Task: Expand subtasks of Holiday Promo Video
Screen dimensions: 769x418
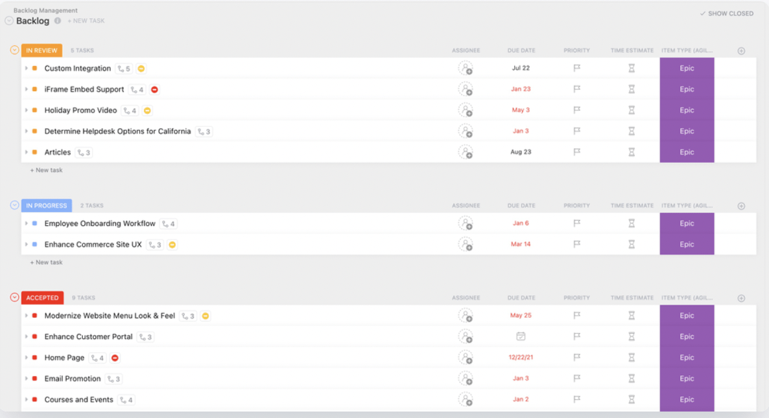Action: click(27, 111)
